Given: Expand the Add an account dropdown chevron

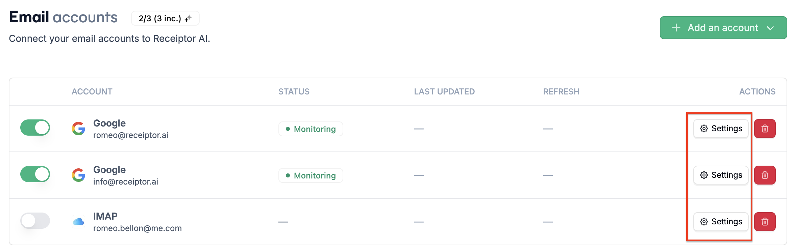Looking at the screenshot, I should (x=770, y=28).
